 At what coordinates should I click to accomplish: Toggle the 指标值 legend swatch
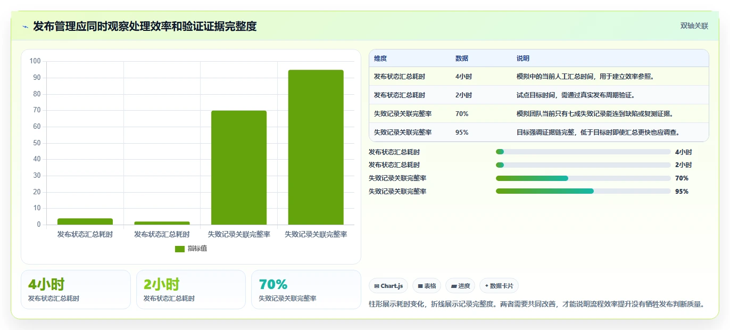180,249
